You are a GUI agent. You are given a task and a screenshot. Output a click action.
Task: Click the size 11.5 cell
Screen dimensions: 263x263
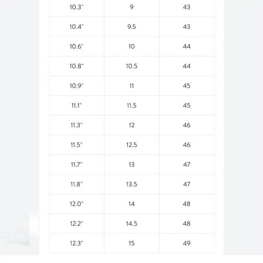point(131,106)
